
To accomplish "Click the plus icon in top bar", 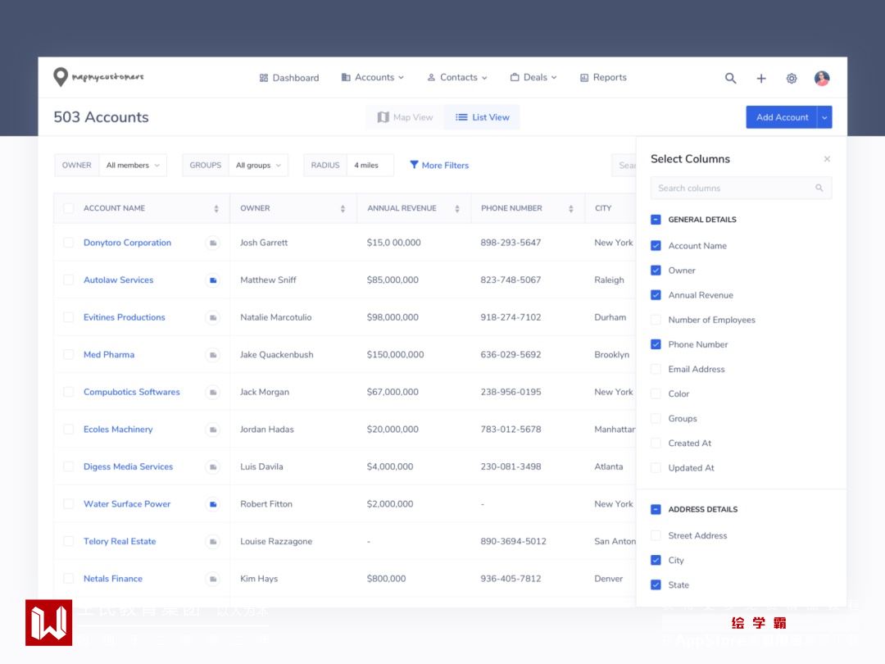I will [x=760, y=79].
